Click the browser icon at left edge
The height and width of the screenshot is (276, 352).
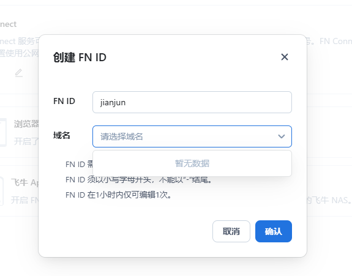3,132
